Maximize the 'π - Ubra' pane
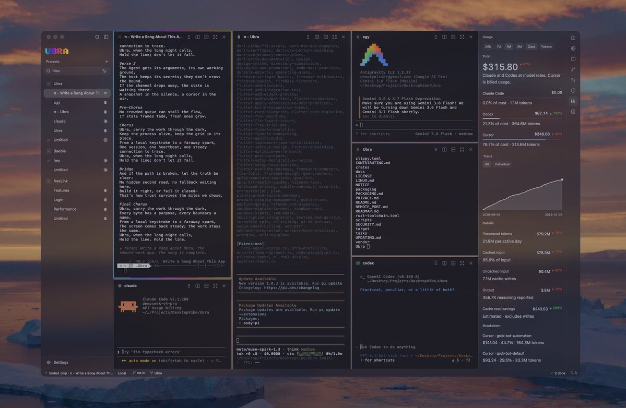This screenshot has height=408, width=626. 335,37
